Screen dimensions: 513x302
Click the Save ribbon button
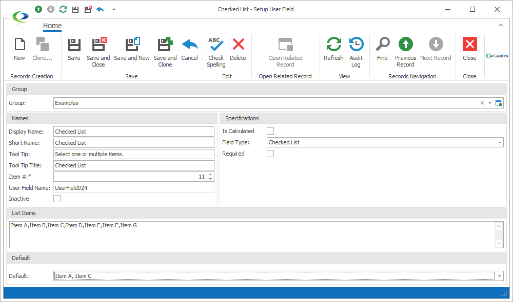(x=74, y=49)
